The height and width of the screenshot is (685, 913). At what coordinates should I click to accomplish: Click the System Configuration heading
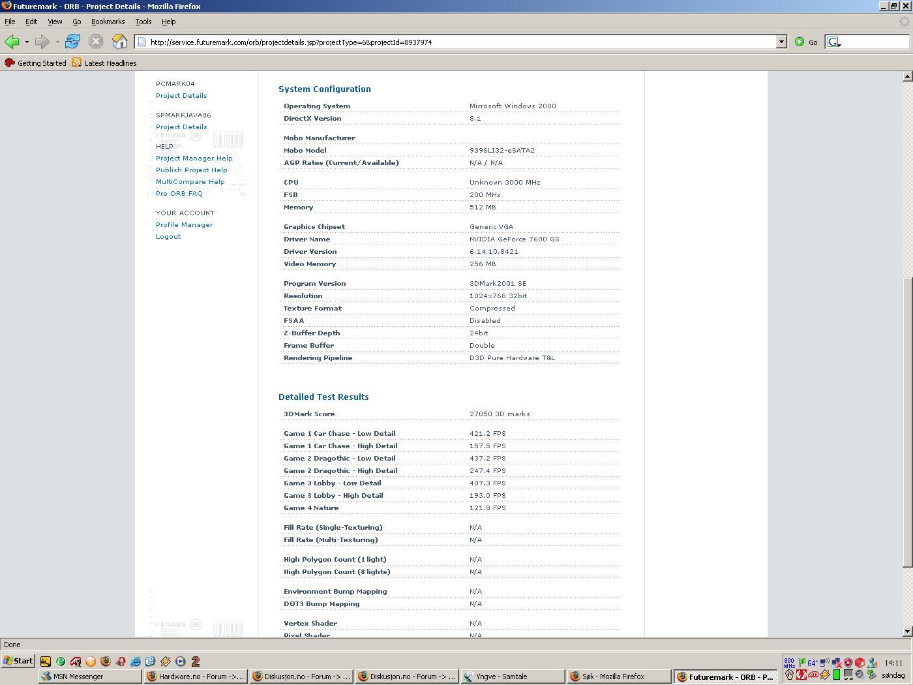(x=324, y=89)
